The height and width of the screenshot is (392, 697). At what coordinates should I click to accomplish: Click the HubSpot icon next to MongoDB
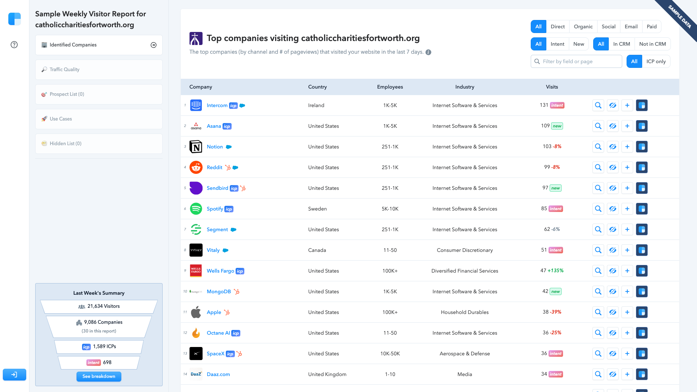236,291
